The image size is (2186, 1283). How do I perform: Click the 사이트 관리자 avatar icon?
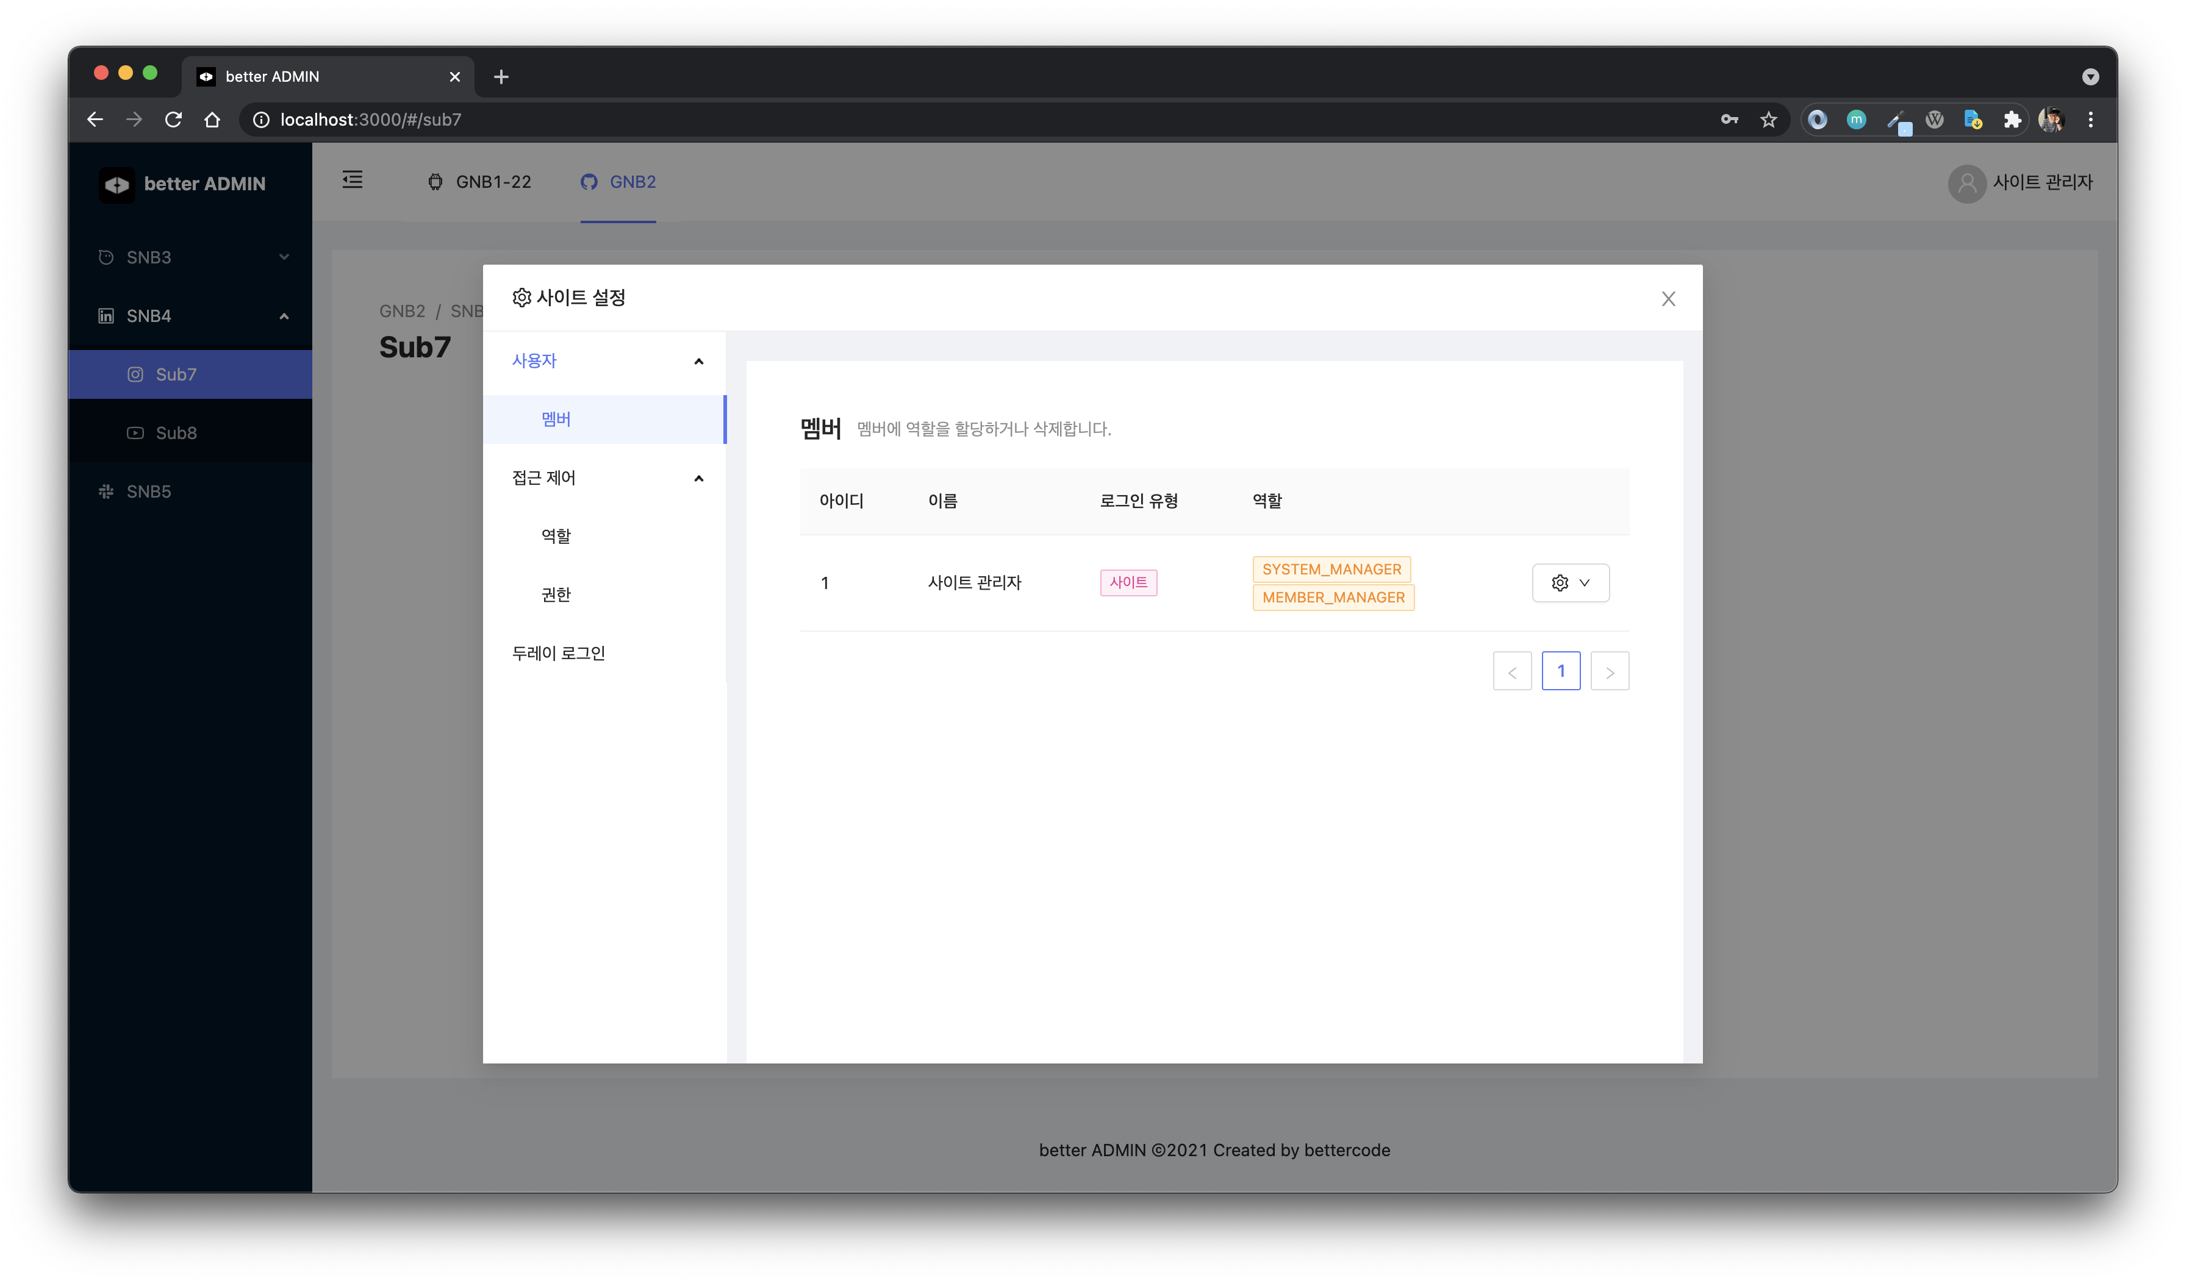point(1966,183)
